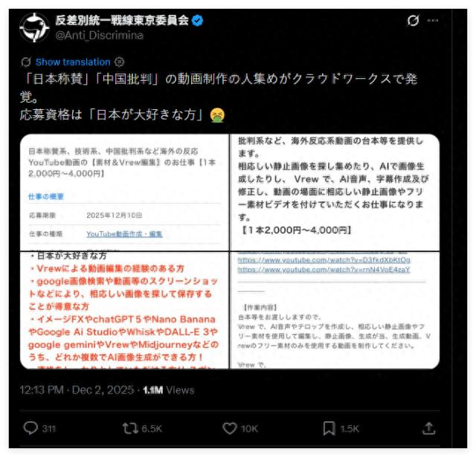This screenshot has width=476, height=457.
Task: Click the Grok icon beside Show translation
Action: pyautogui.click(x=26, y=62)
